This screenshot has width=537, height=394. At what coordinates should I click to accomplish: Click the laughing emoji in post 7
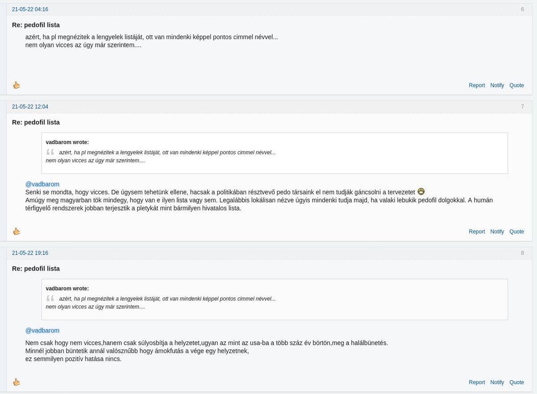point(421,191)
